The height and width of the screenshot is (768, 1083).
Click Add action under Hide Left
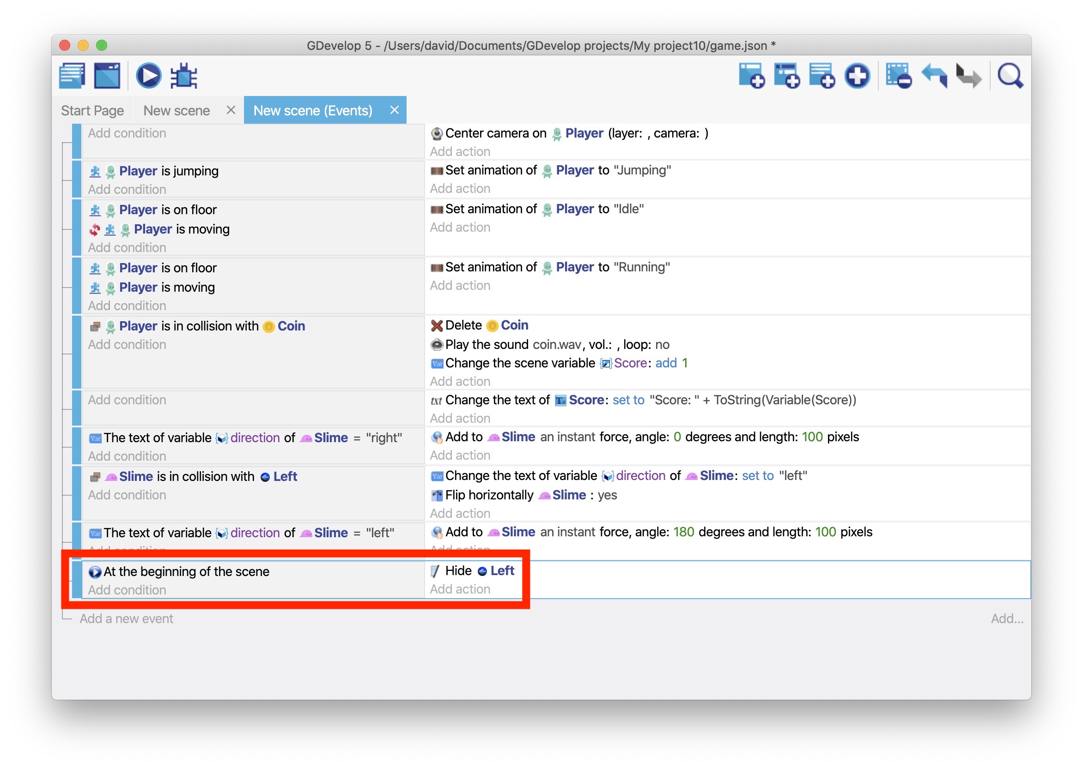click(x=460, y=589)
